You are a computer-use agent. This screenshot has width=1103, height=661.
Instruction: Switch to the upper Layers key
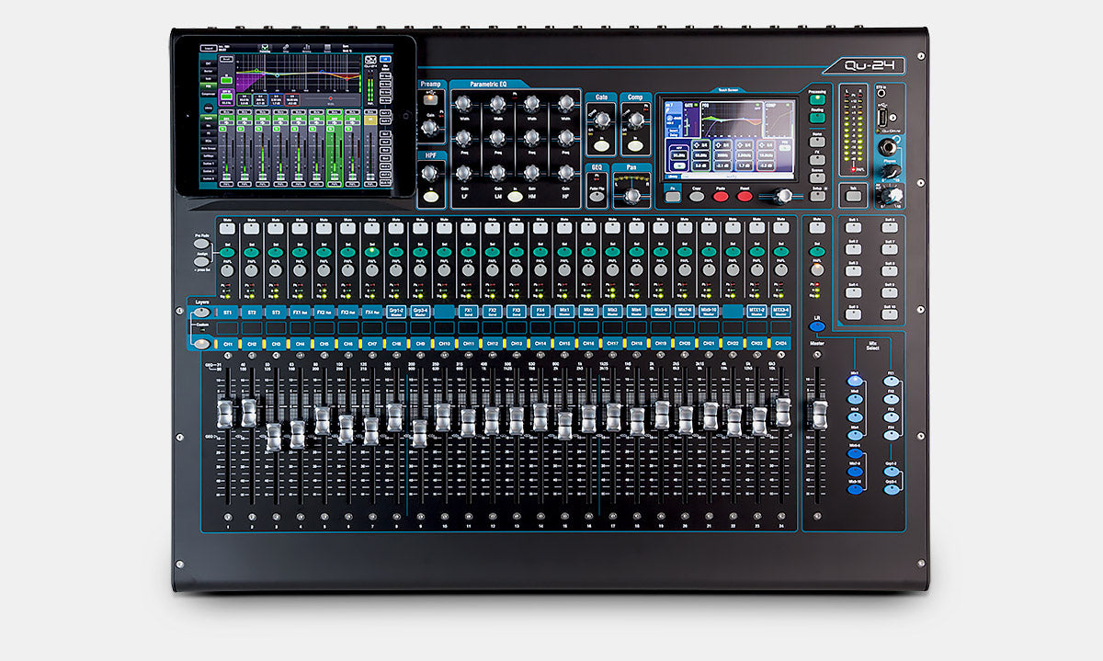[x=201, y=313]
